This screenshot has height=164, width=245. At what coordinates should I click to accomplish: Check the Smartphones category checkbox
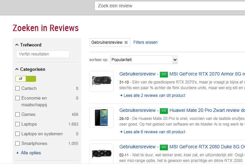tap(17, 144)
